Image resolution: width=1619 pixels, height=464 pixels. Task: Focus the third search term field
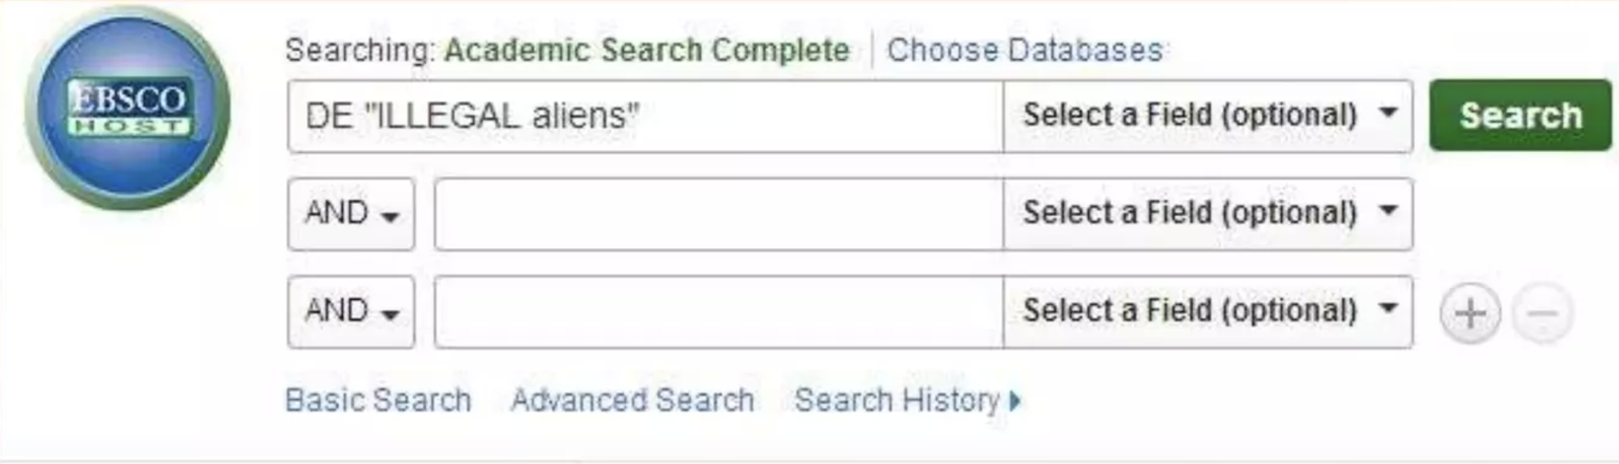click(x=718, y=311)
